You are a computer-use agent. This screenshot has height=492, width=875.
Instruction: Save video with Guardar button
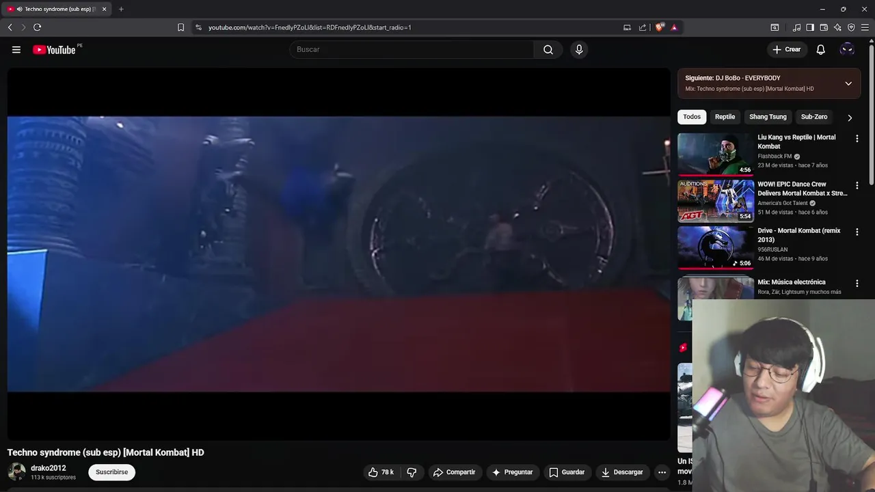[567, 472]
